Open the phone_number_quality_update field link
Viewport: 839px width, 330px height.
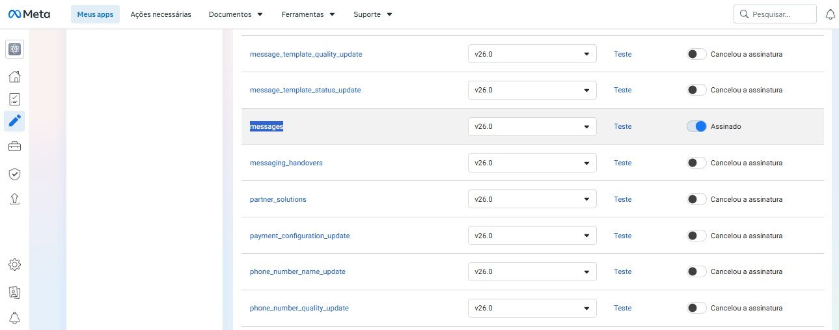point(299,308)
